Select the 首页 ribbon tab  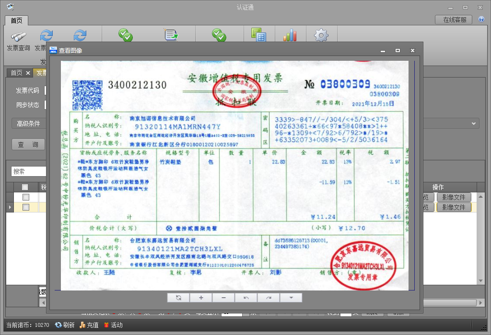(17, 21)
